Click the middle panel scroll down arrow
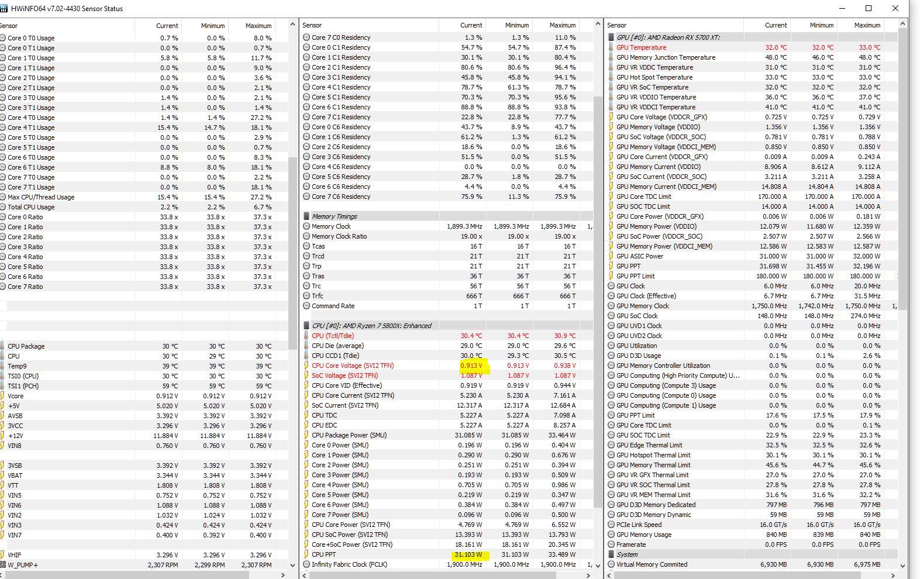 [598, 565]
